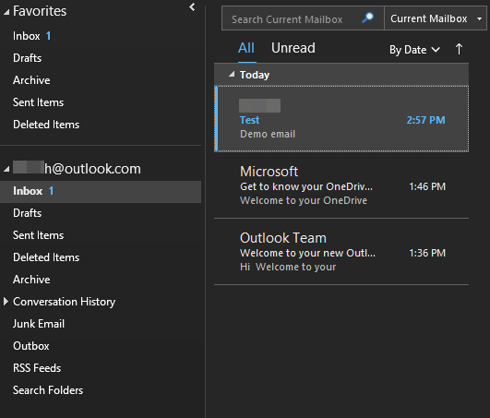Select the Conversation History folder
490x418 pixels.
point(64,302)
